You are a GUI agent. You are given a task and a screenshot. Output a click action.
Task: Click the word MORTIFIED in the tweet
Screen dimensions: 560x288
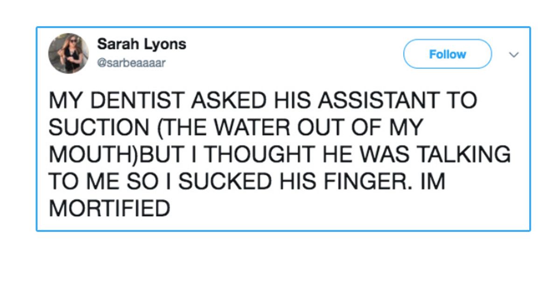pyautogui.click(x=110, y=209)
